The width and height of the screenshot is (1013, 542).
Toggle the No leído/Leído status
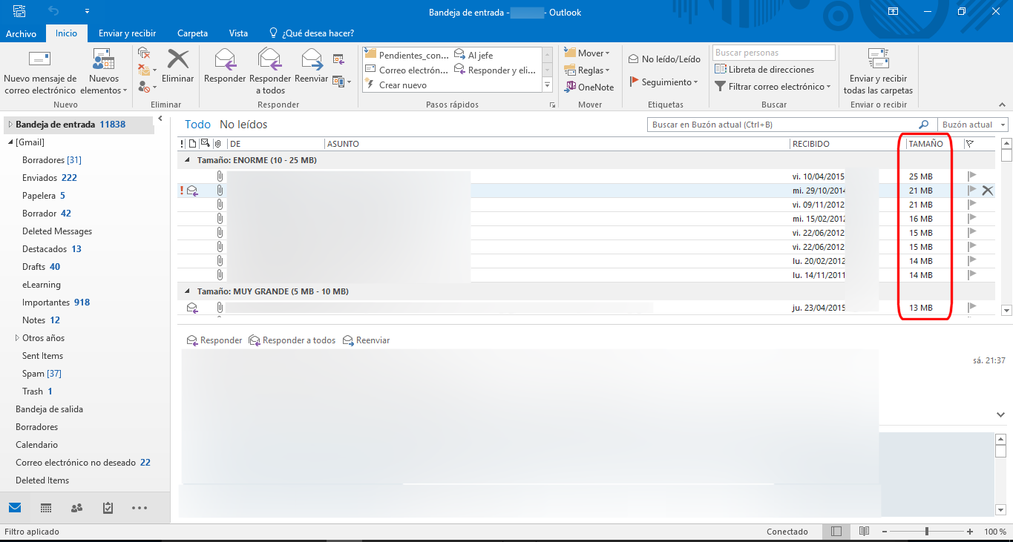coord(664,59)
